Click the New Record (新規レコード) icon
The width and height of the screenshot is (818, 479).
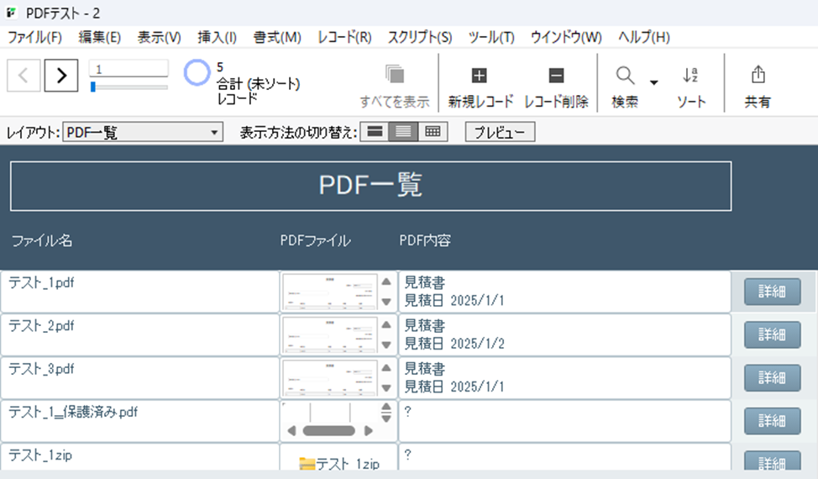[x=480, y=76]
